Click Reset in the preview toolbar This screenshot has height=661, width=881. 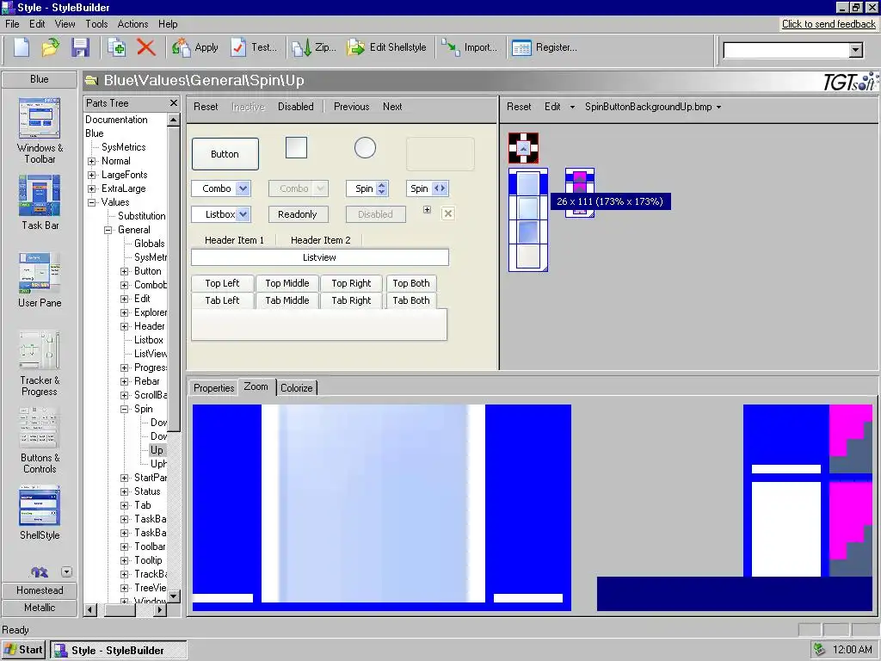click(x=206, y=107)
